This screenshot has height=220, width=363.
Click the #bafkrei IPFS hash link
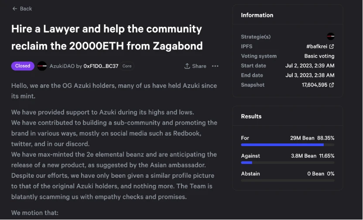317,47
